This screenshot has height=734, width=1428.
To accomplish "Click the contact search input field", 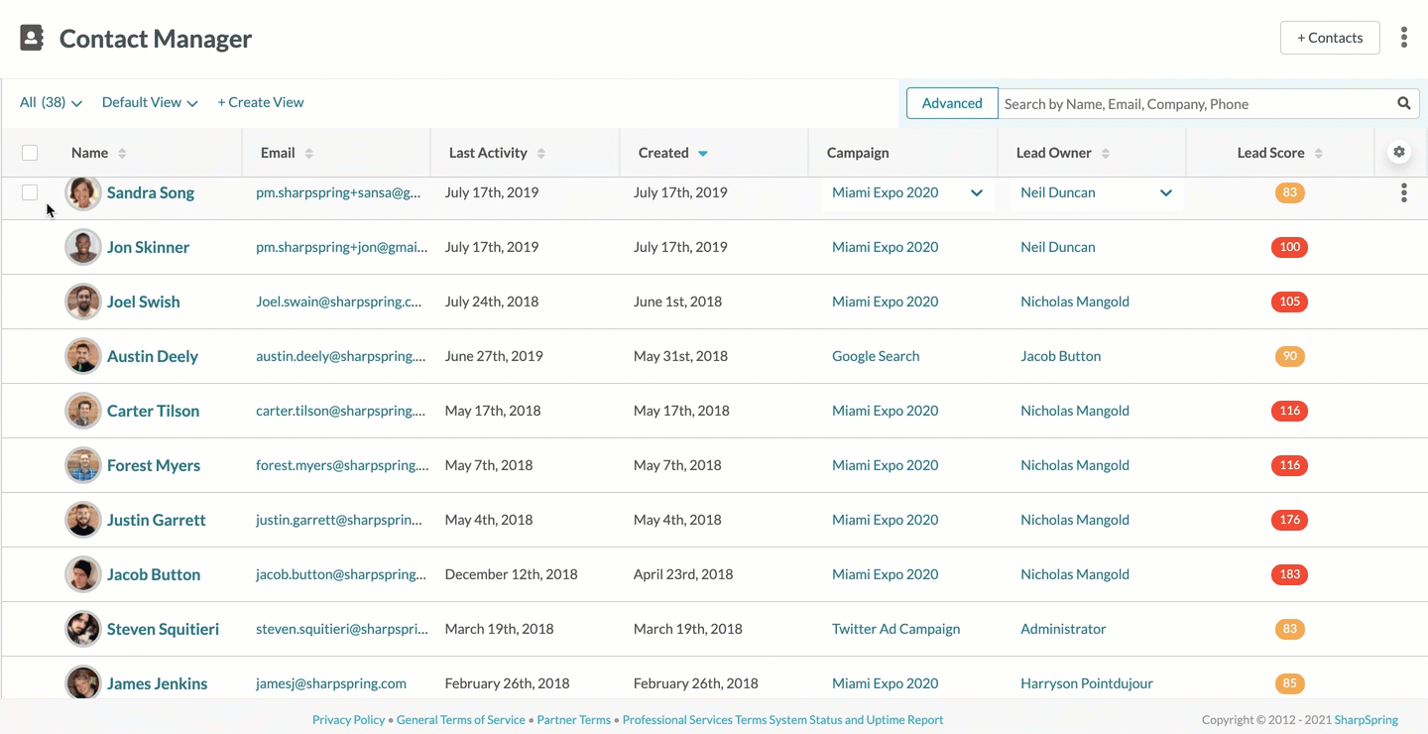I will (1194, 104).
